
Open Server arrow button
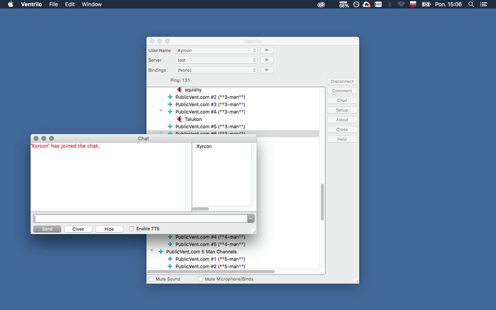point(267,60)
